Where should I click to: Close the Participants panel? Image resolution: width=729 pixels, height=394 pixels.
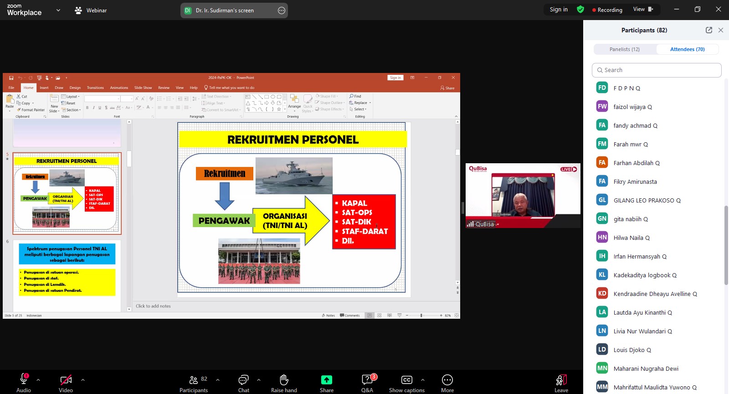[721, 30]
